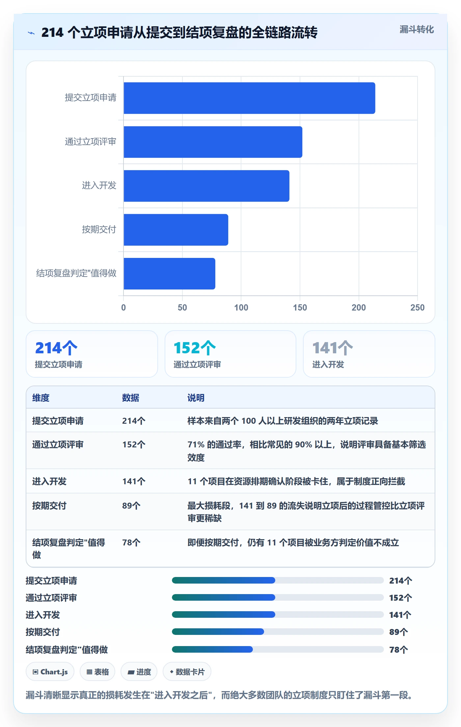Click 89个 in the table's 数据 column
Viewport: 461px width, 727px height.
coord(131,506)
